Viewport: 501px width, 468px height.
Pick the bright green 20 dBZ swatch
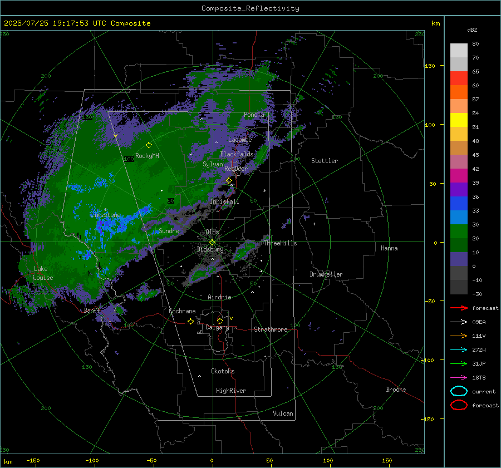pos(459,231)
